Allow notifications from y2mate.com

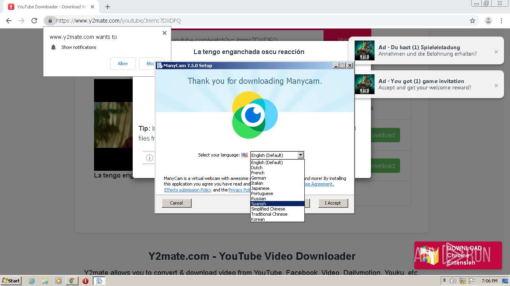[123, 64]
